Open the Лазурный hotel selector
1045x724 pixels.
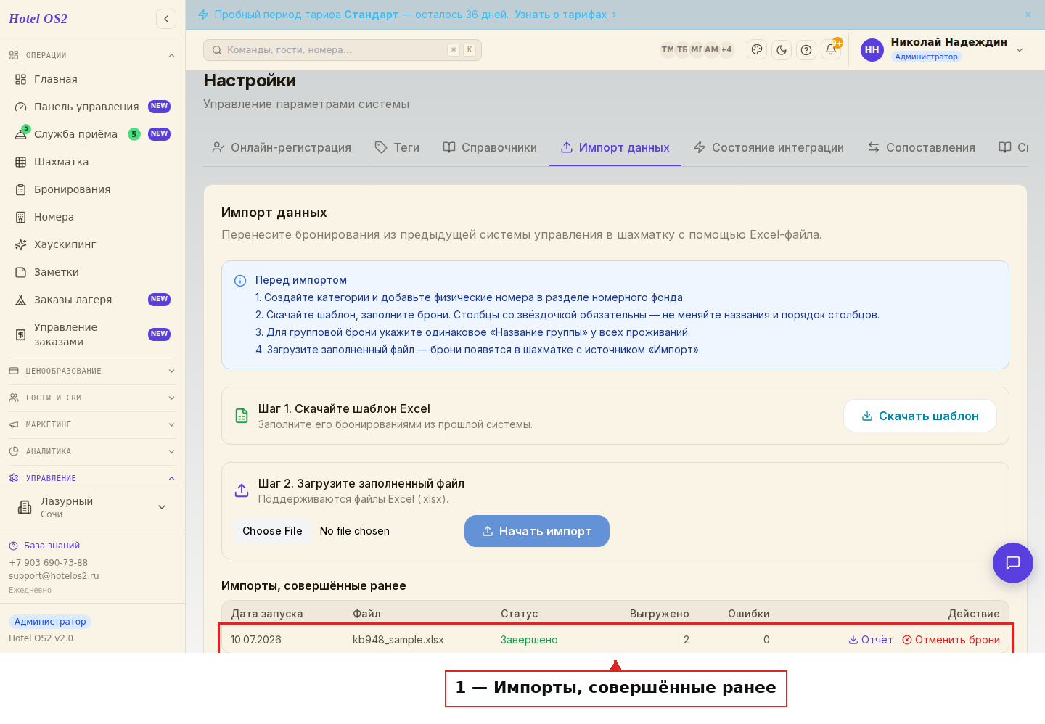(92, 507)
